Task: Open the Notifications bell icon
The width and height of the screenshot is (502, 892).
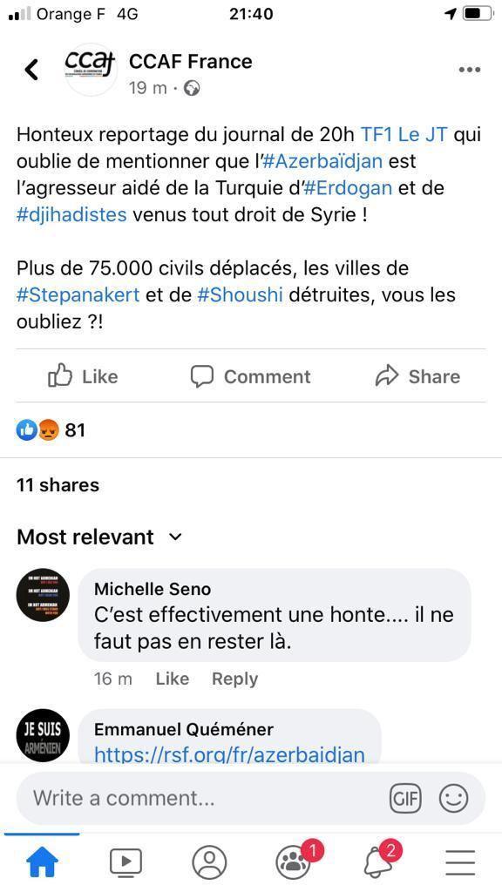Action: [x=380, y=862]
